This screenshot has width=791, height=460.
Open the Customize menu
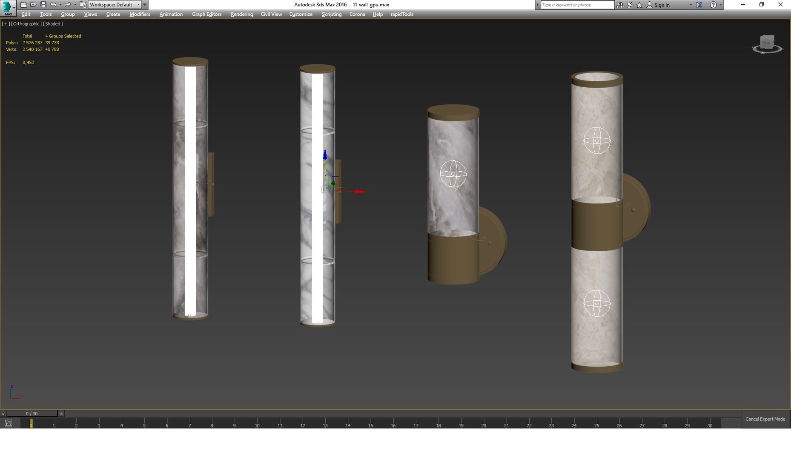(301, 14)
